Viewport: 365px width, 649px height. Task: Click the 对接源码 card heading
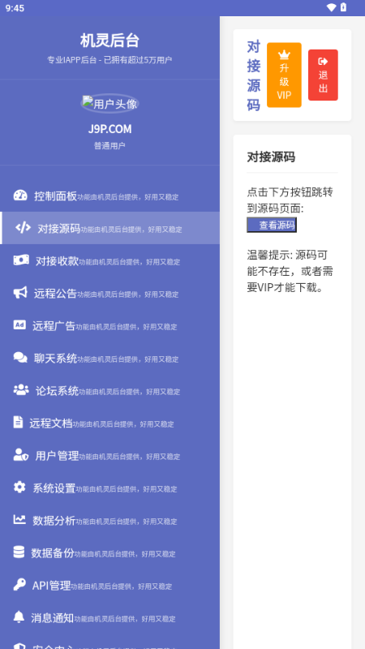coord(271,157)
